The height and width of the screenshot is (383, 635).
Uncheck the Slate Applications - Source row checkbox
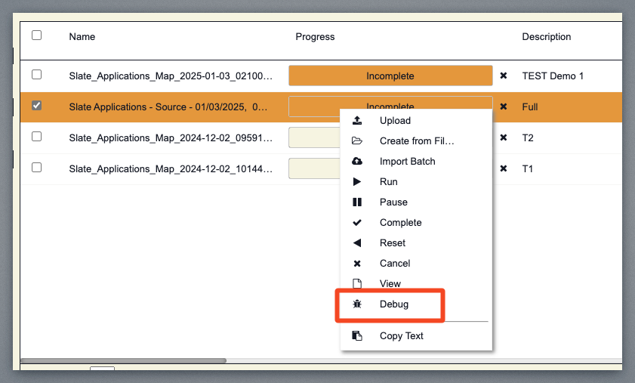pyautogui.click(x=37, y=106)
